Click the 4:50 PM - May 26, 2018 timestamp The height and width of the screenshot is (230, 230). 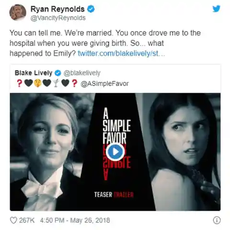coord(75,220)
